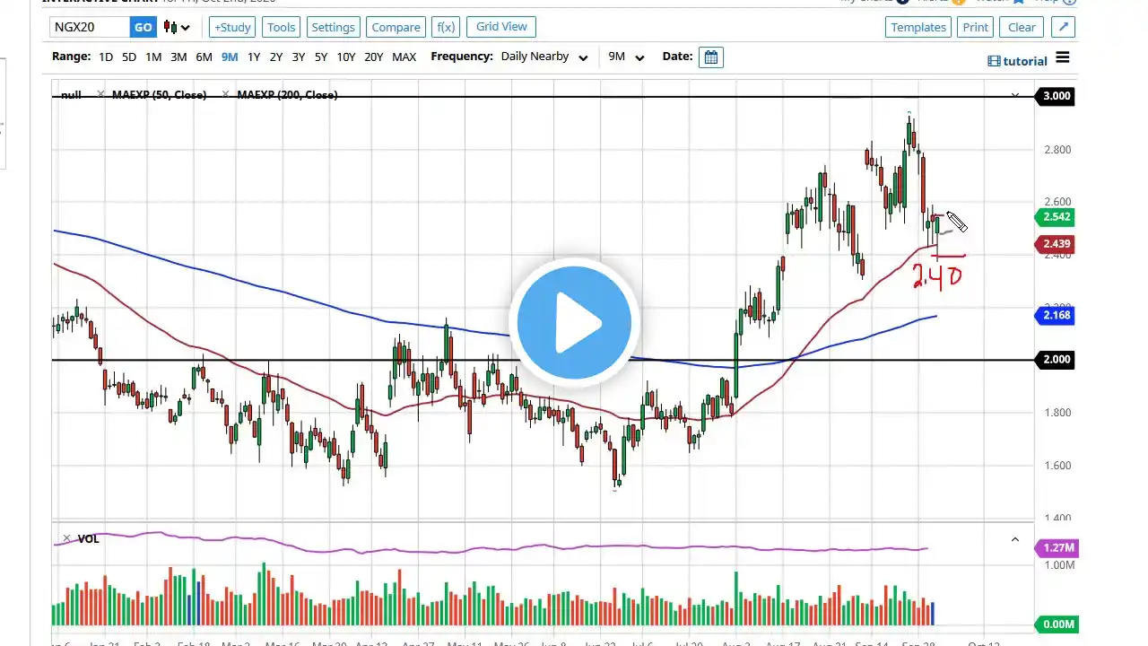The height and width of the screenshot is (646, 1148).
Task: Open the hamburger menu beside tutorial
Action: point(1063,57)
